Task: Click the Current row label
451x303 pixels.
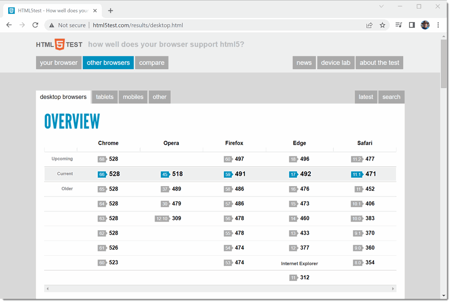Action: point(65,174)
